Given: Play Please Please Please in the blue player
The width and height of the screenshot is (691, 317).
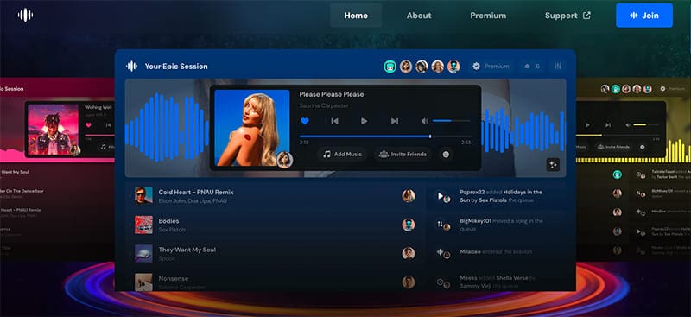Looking at the screenshot, I should [x=364, y=121].
